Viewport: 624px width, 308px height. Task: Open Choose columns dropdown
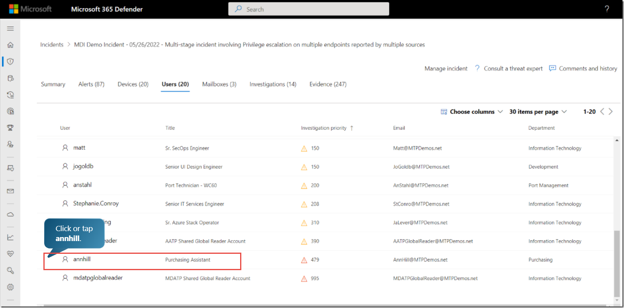[472, 112]
